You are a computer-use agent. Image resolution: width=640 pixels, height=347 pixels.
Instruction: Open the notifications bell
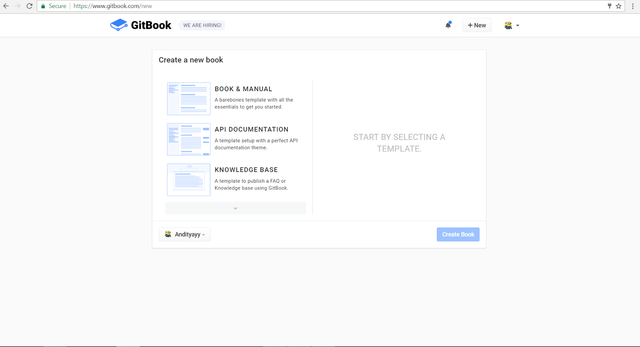(x=448, y=25)
